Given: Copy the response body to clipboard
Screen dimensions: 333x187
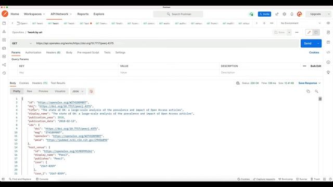Looking at the screenshot, I should [x=308, y=91].
